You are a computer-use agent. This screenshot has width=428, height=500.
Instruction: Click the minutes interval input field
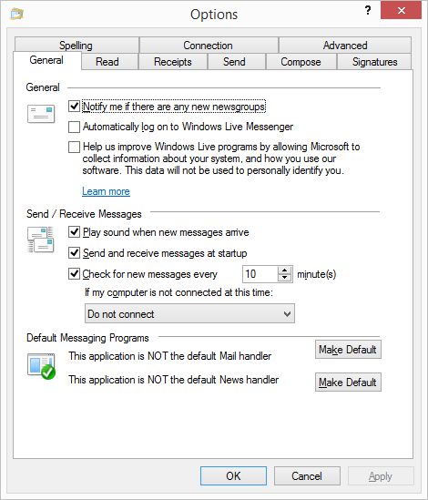click(260, 274)
